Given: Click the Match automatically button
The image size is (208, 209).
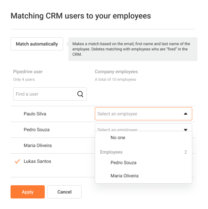Looking at the screenshot, I should 37,44.
